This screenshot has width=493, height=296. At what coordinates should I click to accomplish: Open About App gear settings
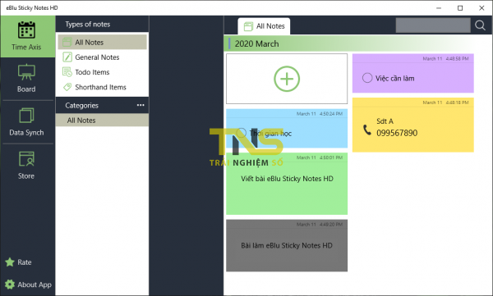(10, 285)
